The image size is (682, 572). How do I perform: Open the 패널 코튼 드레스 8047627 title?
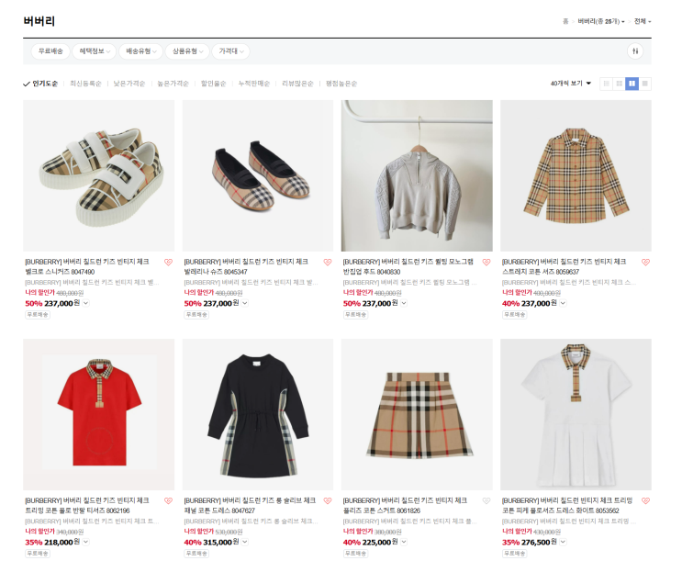click(250, 506)
